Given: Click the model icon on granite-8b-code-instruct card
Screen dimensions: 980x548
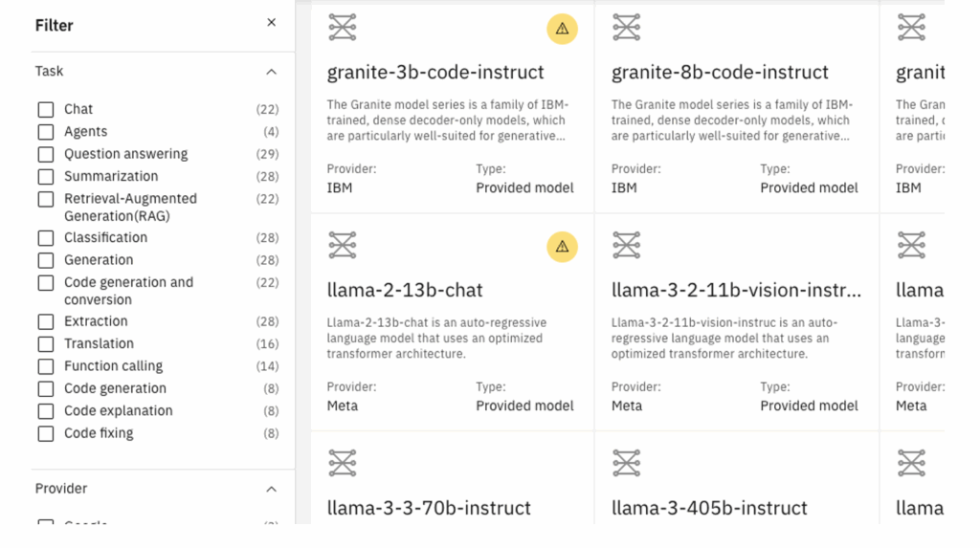Looking at the screenshot, I should tap(626, 28).
